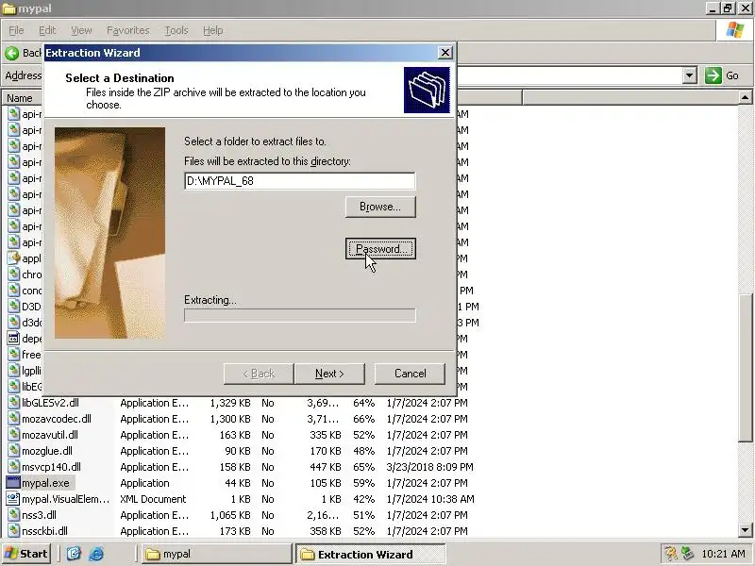Open the File menu in mypal window
This screenshot has width=755, height=566.
pyautogui.click(x=16, y=30)
